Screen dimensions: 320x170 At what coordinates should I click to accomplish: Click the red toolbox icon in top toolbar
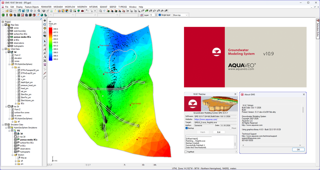82,11
